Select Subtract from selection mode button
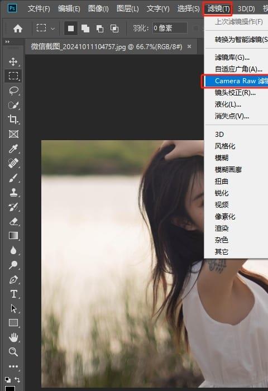Viewport: 268px width, 391px height. (100, 28)
